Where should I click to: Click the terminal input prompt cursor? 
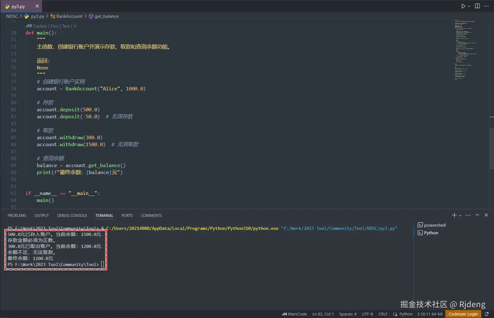[x=102, y=264]
